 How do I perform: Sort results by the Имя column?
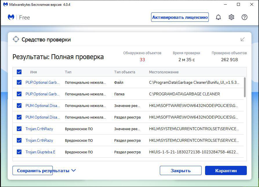point(33,72)
